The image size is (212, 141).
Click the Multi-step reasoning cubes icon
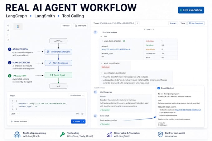[17, 134]
